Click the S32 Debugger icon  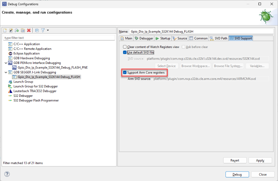coord(10,96)
